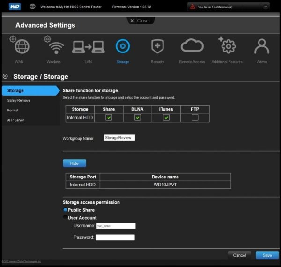Save the storage settings
This screenshot has width=281, height=267.
click(x=267, y=255)
